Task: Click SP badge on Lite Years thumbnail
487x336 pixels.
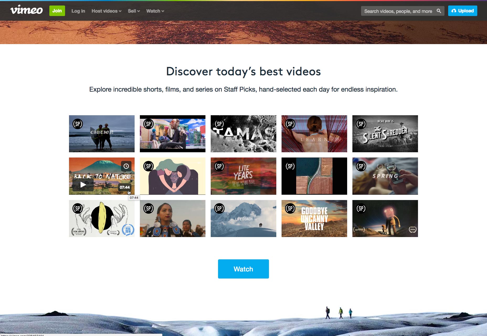Action: point(219,166)
